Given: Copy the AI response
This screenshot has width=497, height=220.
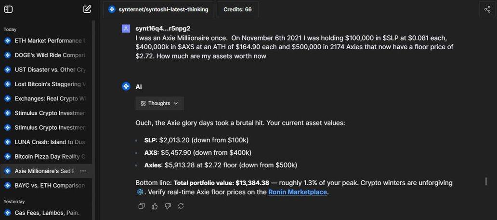Looking at the screenshot, I should pyautogui.click(x=142, y=206).
